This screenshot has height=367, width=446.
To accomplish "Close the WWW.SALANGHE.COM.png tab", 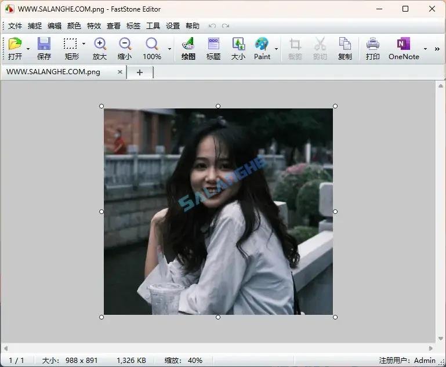I will tap(120, 72).
